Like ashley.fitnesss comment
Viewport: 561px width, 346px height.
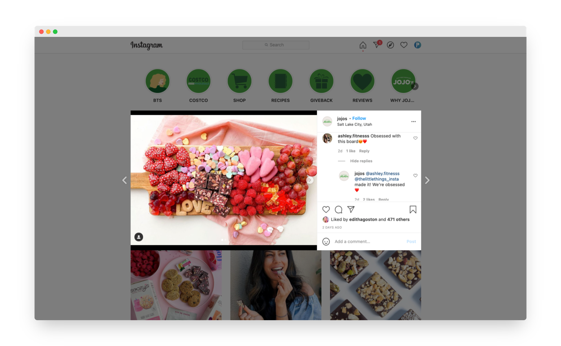coord(415,138)
